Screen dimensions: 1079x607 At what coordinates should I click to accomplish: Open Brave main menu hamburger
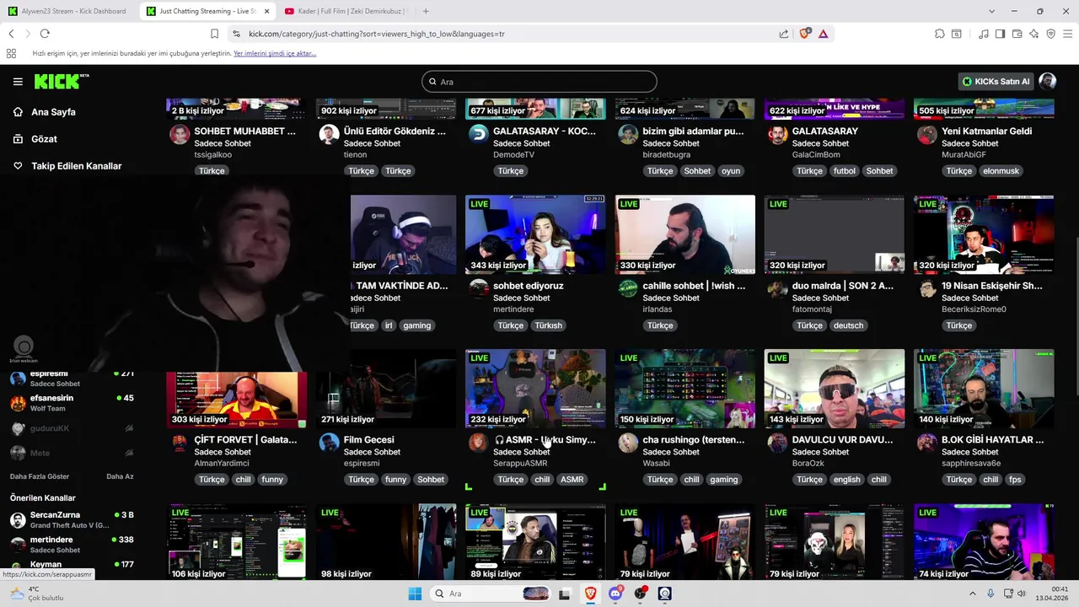pos(1068,34)
